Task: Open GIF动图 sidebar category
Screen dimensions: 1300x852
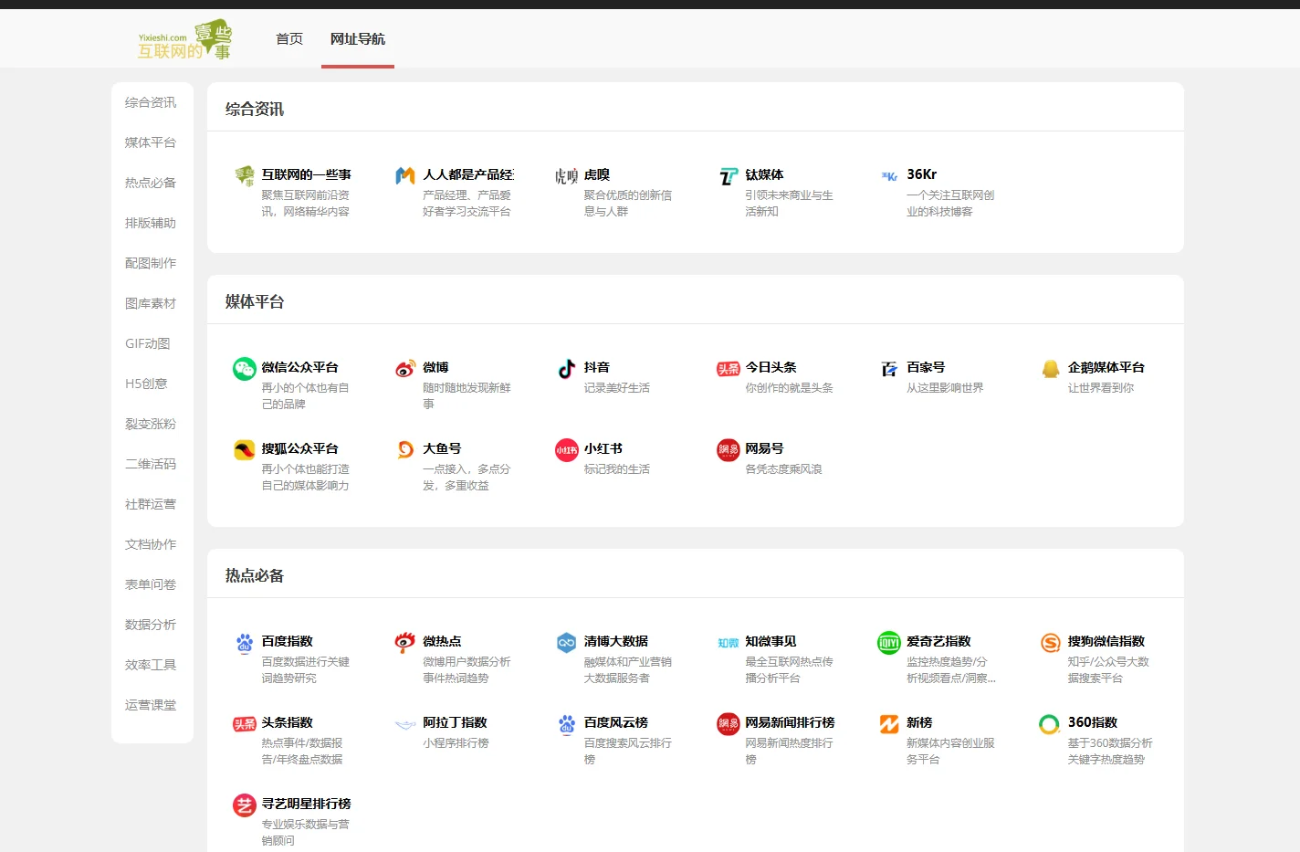Action: pos(148,343)
